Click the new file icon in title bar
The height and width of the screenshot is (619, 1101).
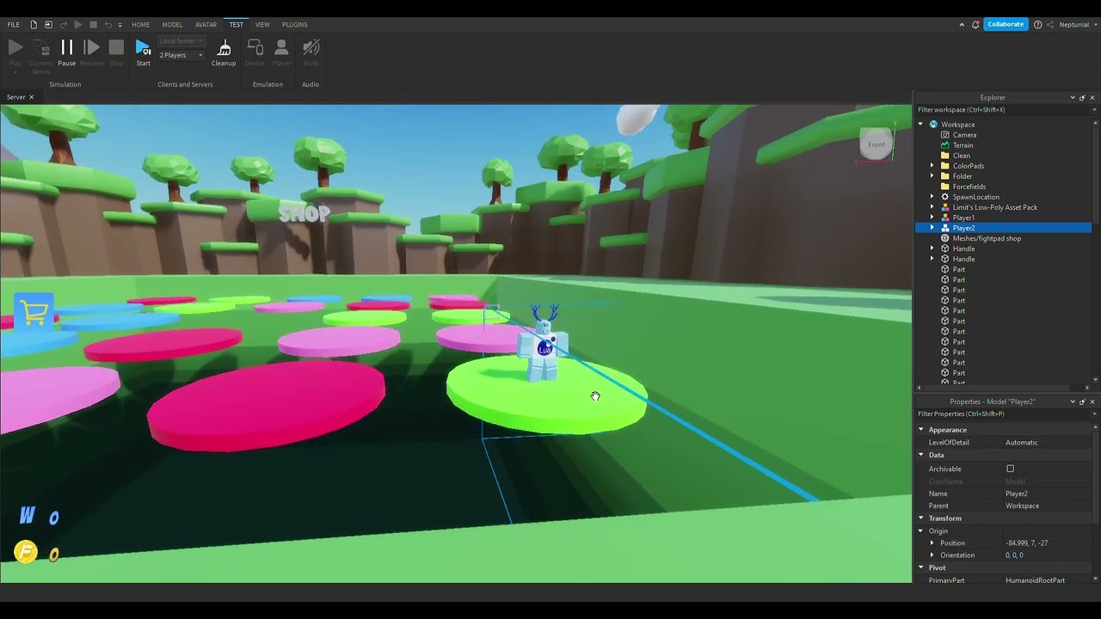[34, 25]
